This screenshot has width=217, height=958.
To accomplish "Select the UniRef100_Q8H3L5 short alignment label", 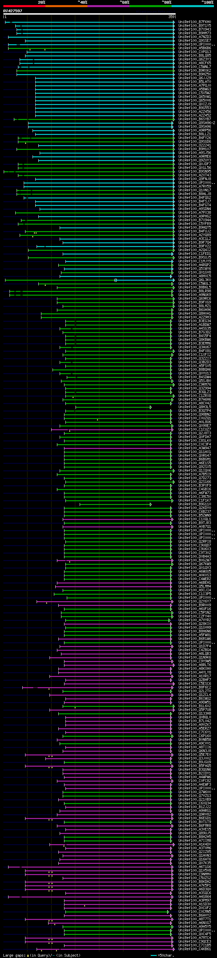I will [195, 407].
